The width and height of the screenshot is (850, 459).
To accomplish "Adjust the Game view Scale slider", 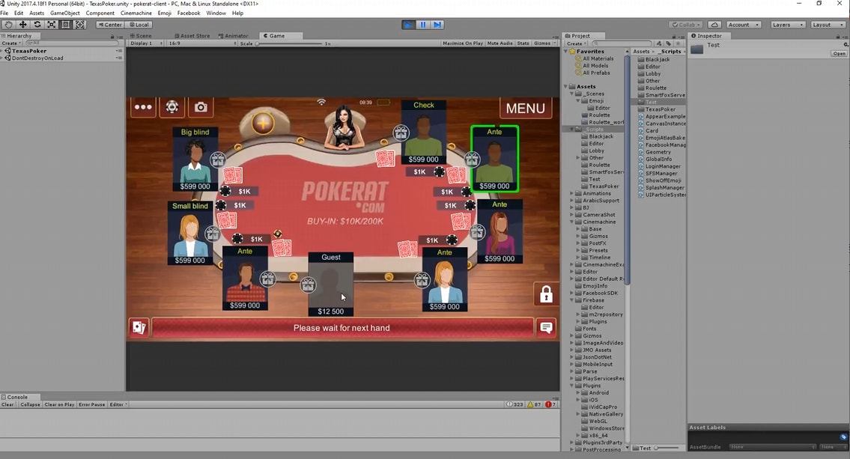I will pyautogui.click(x=290, y=43).
